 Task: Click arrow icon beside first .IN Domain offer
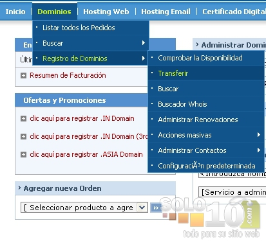[23, 119]
